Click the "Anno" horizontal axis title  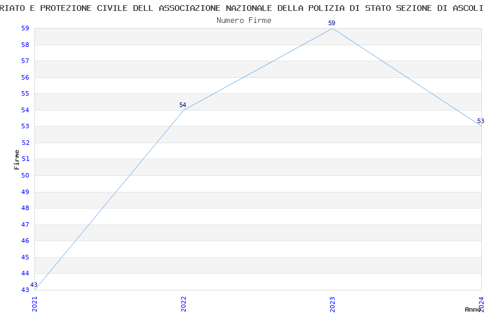point(472,309)
